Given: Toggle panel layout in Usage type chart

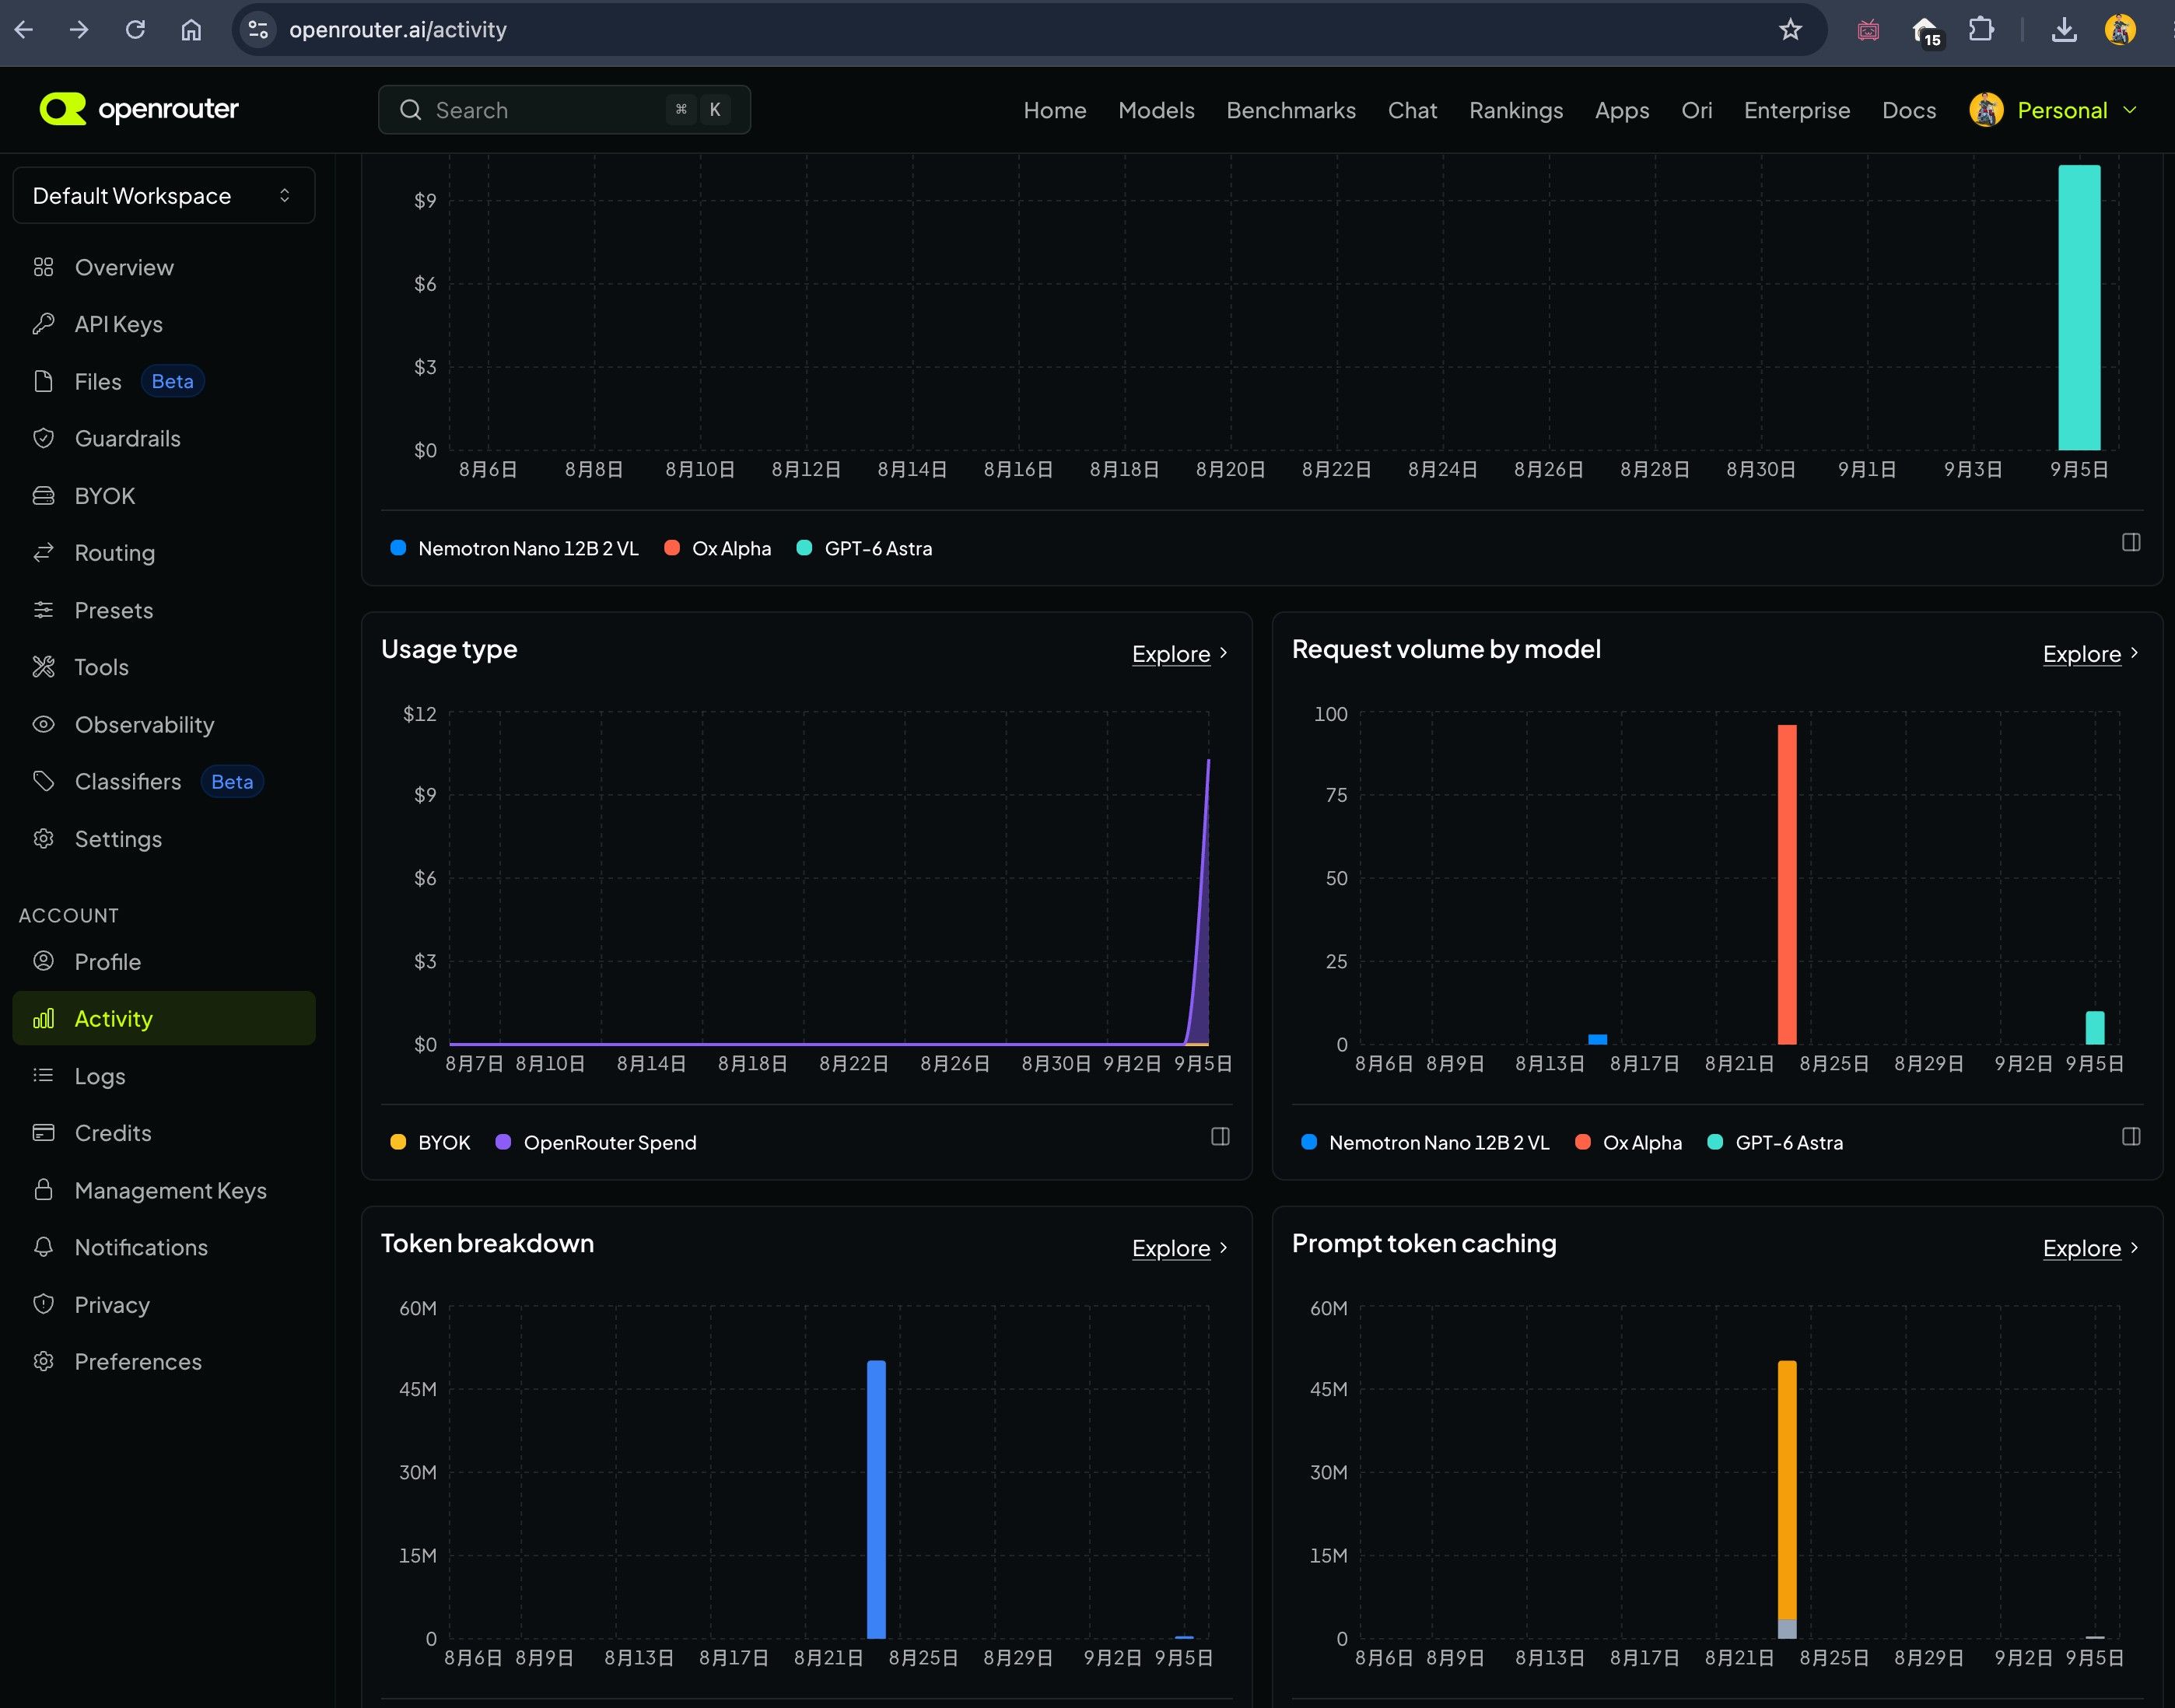Looking at the screenshot, I should click(x=1220, y=1136).
